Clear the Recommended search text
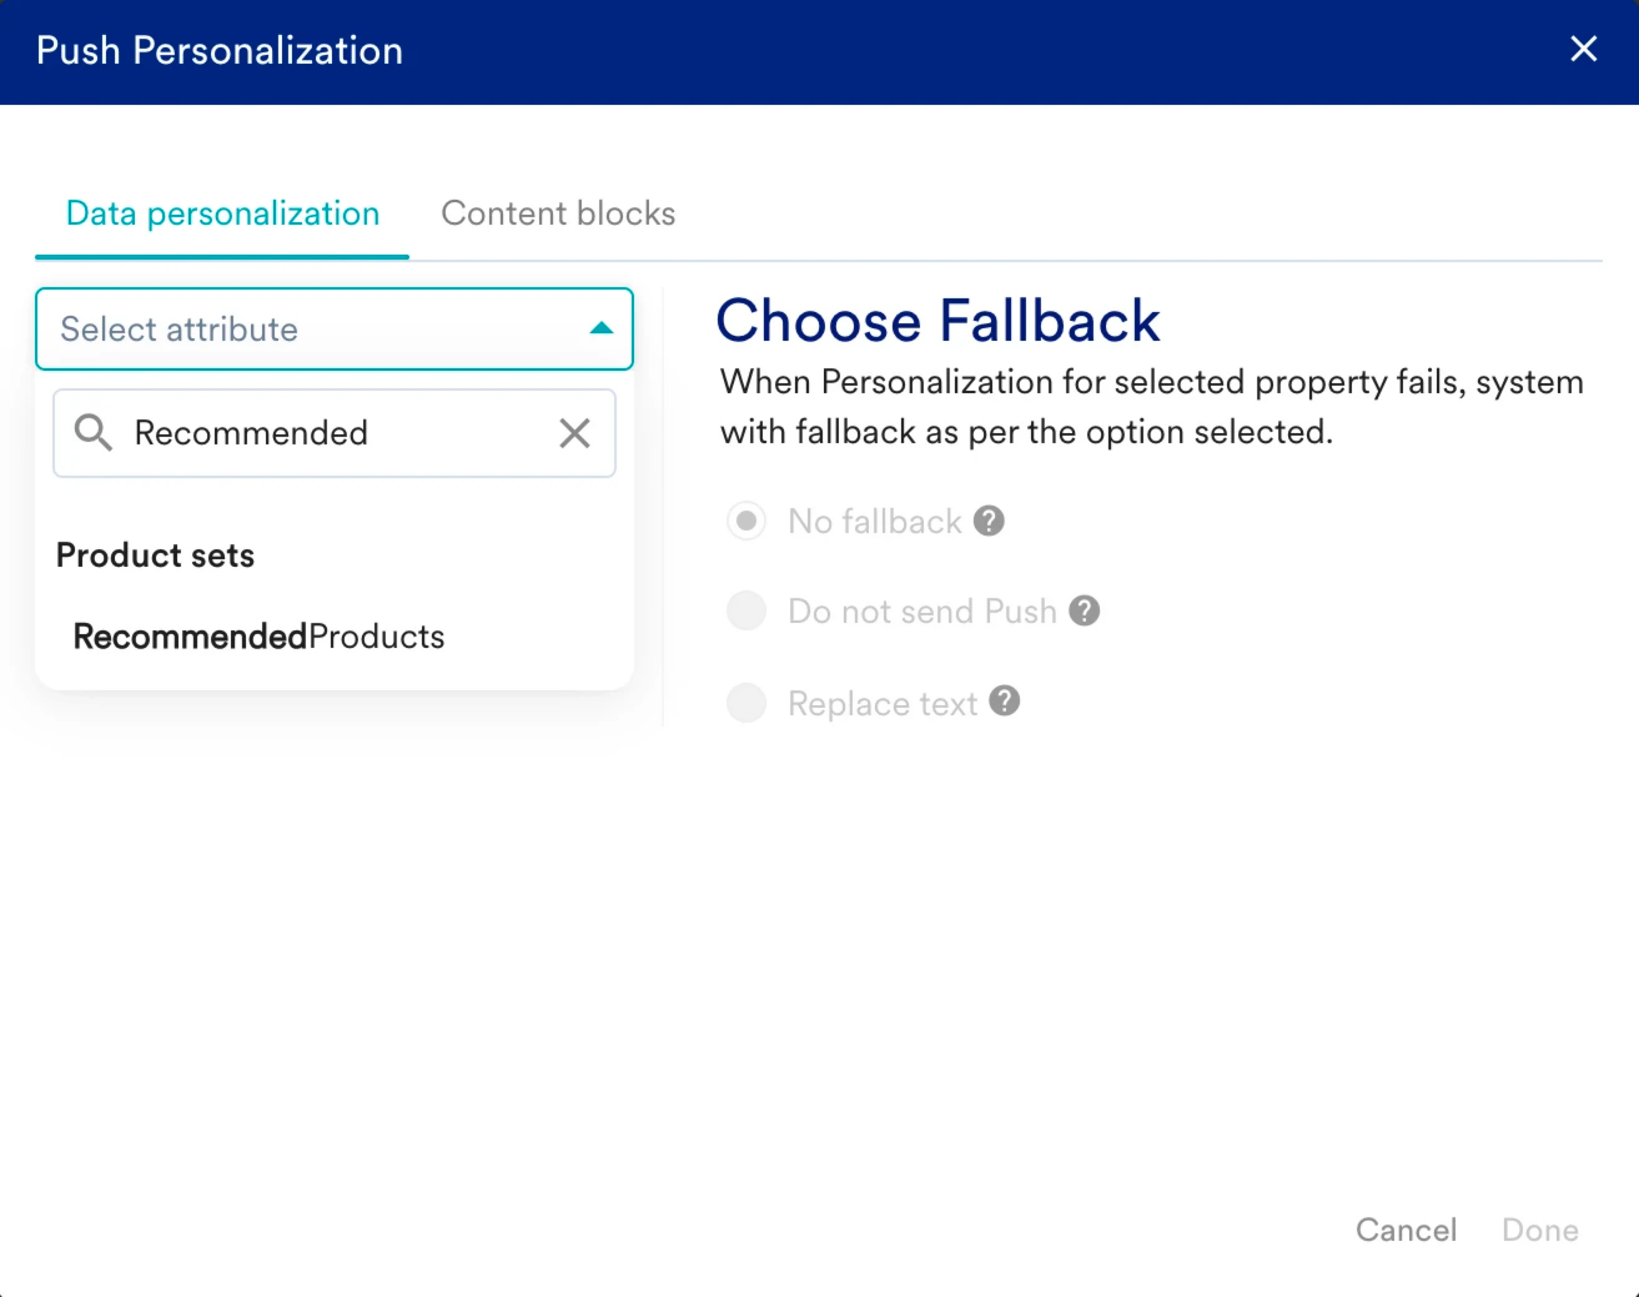 click(574, 434)
